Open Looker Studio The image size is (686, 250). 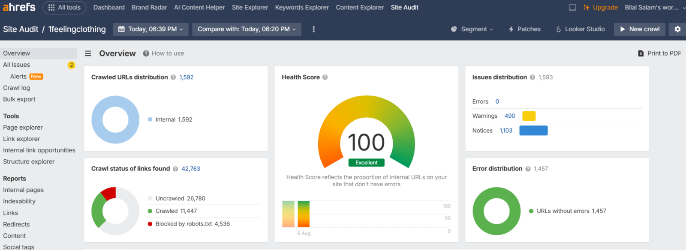coord(580,29)
